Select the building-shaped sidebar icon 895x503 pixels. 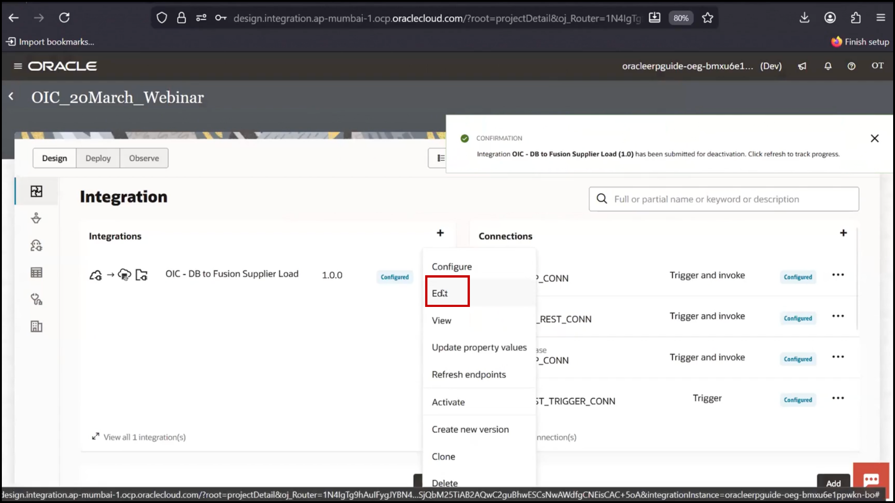pyautogui.click(x=36, y=326)
